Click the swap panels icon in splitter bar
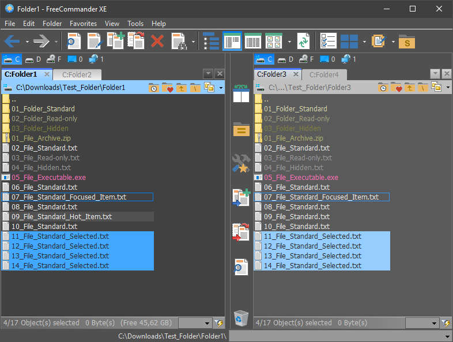Screen dimensions: 453x342 [x=241, y=93]
